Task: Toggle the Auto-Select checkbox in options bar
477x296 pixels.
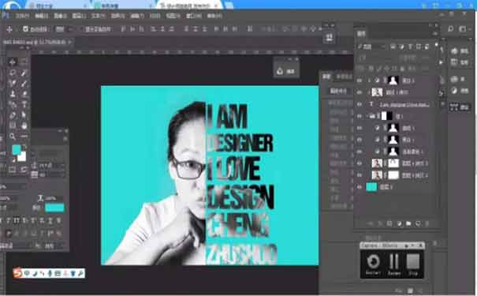Action: [25, 29]
